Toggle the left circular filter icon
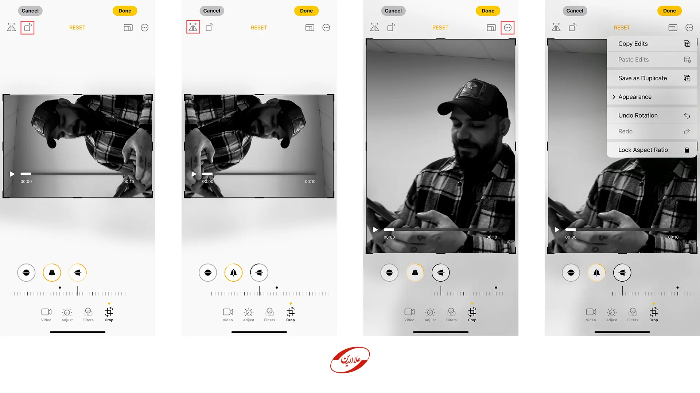This screenshot has width=700, height=393. point(26,273)
